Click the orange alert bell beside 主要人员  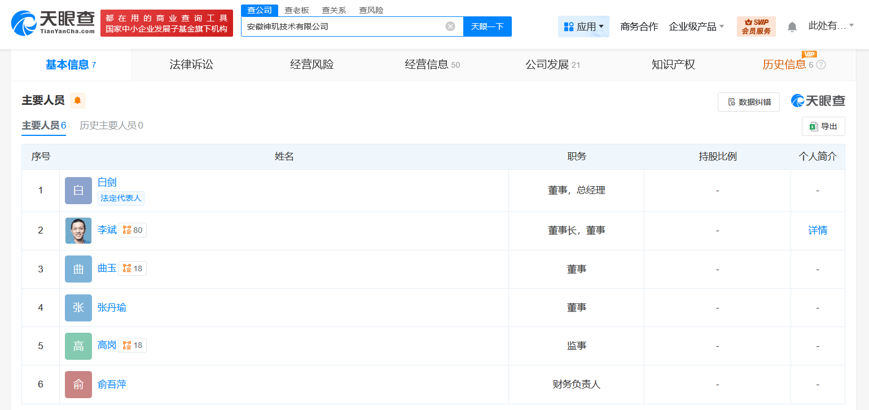[x=78, y=100]
